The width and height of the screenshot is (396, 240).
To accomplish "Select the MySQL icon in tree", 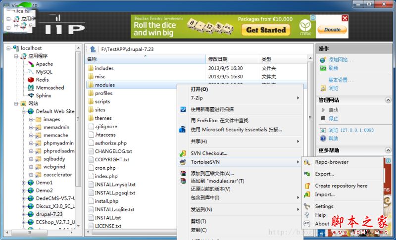I will 31,72.
